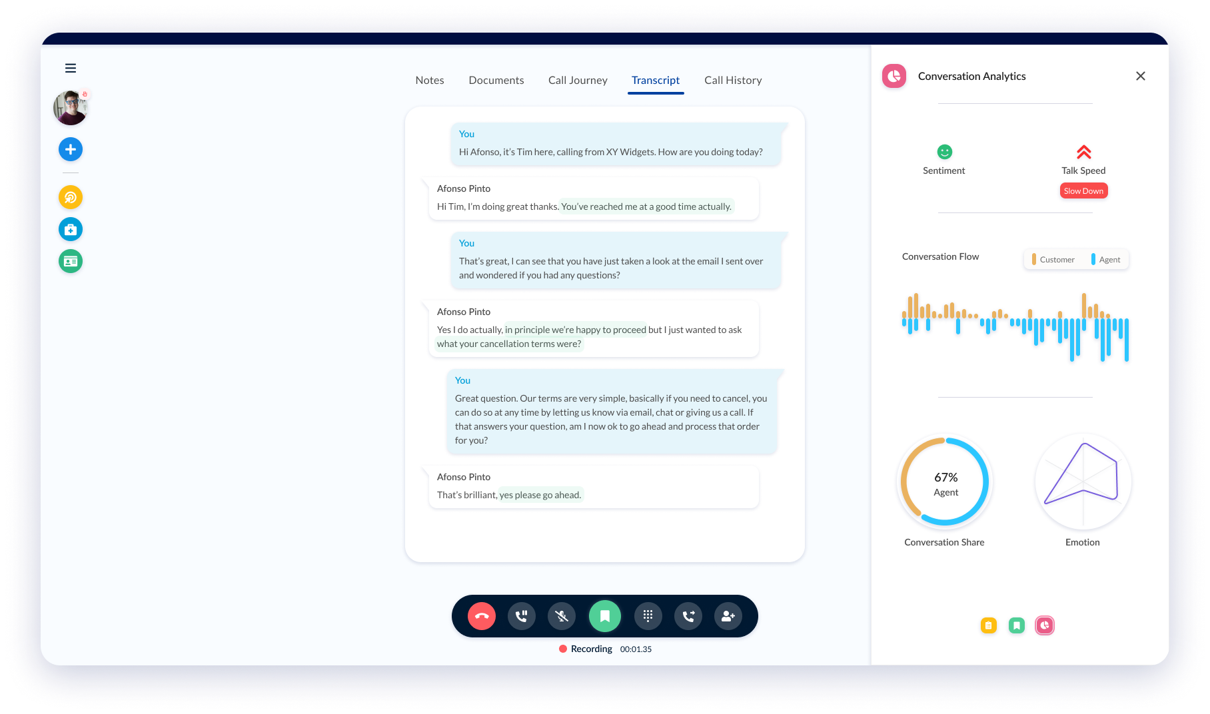The image size is (1210, 714).
Task: Click the Slow Down badge
Action: click(x=1084, y=191)
